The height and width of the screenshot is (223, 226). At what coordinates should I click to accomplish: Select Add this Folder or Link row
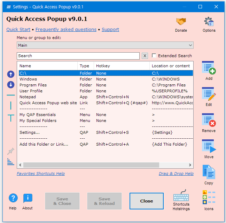pos(106,144)
